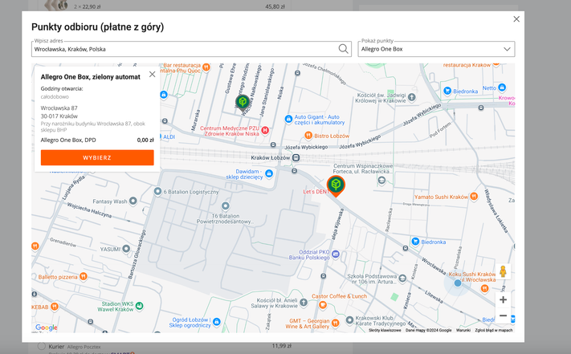Click the Fantasy Wash marker
Image resolution: width=571 pixels, height=354 pixels.
(133, 201)
